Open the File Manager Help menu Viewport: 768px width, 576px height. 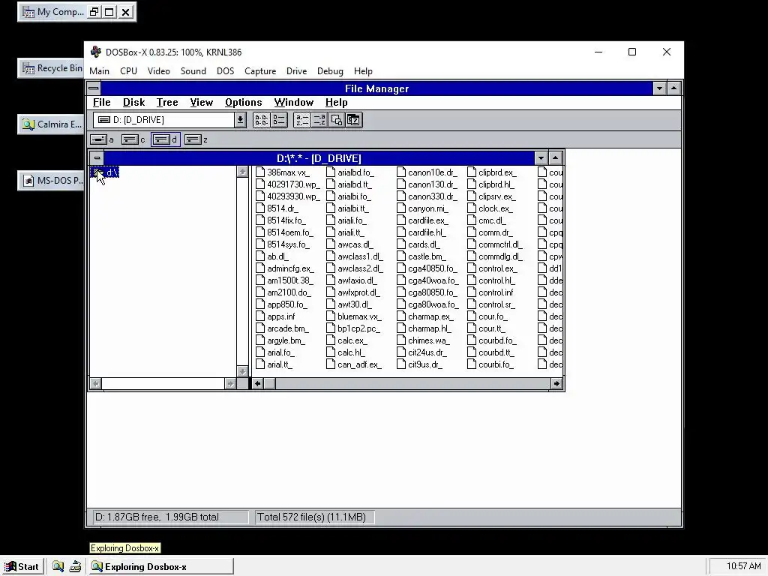337,102
